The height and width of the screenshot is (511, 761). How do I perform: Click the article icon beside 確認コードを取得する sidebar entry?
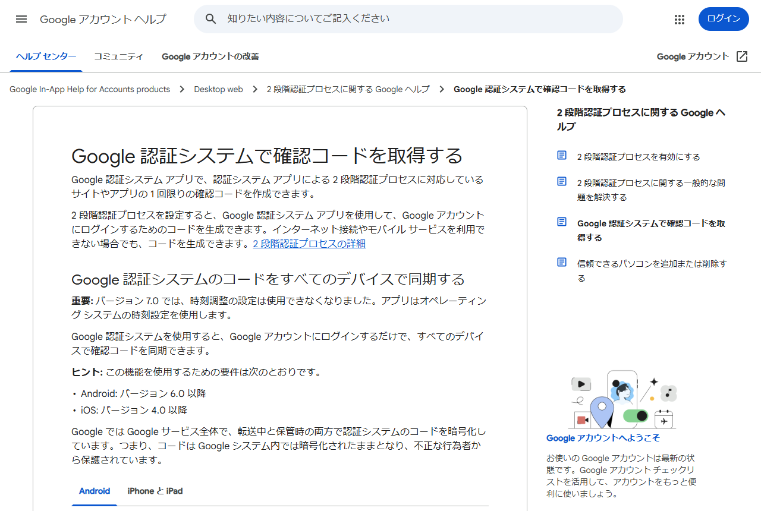tap(562, 222)
